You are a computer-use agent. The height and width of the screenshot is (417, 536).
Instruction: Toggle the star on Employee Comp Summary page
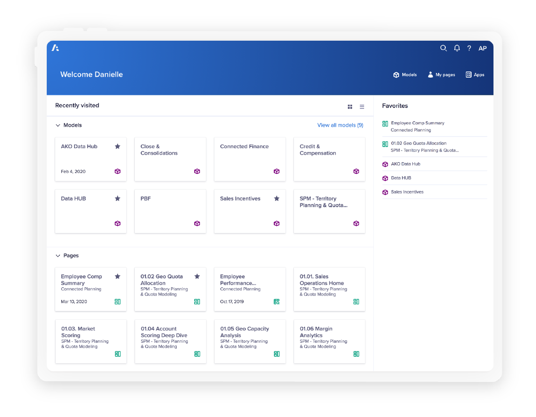pyautogui.click(x=117, y=276)
